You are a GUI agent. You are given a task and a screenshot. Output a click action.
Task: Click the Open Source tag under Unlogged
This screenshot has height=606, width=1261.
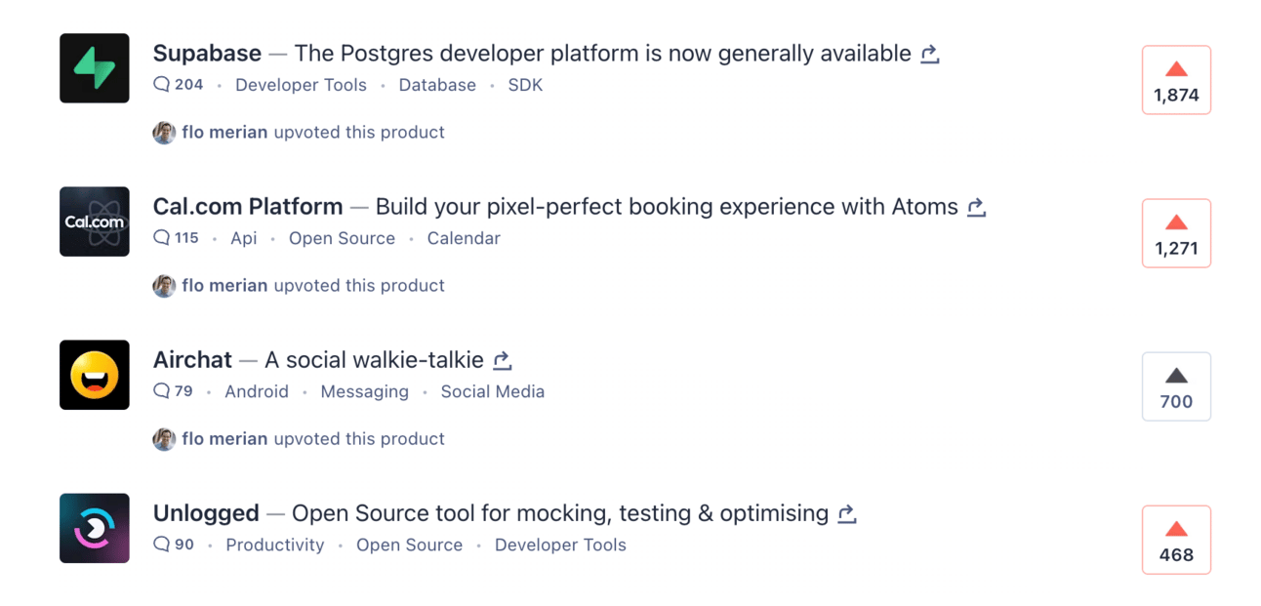click(409, 545)
